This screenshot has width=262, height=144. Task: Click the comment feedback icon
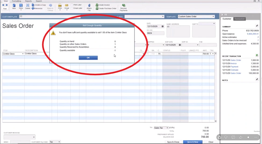coord(233,137)
